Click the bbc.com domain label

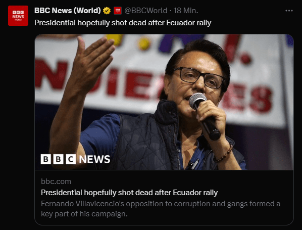(x=56, y=181)
